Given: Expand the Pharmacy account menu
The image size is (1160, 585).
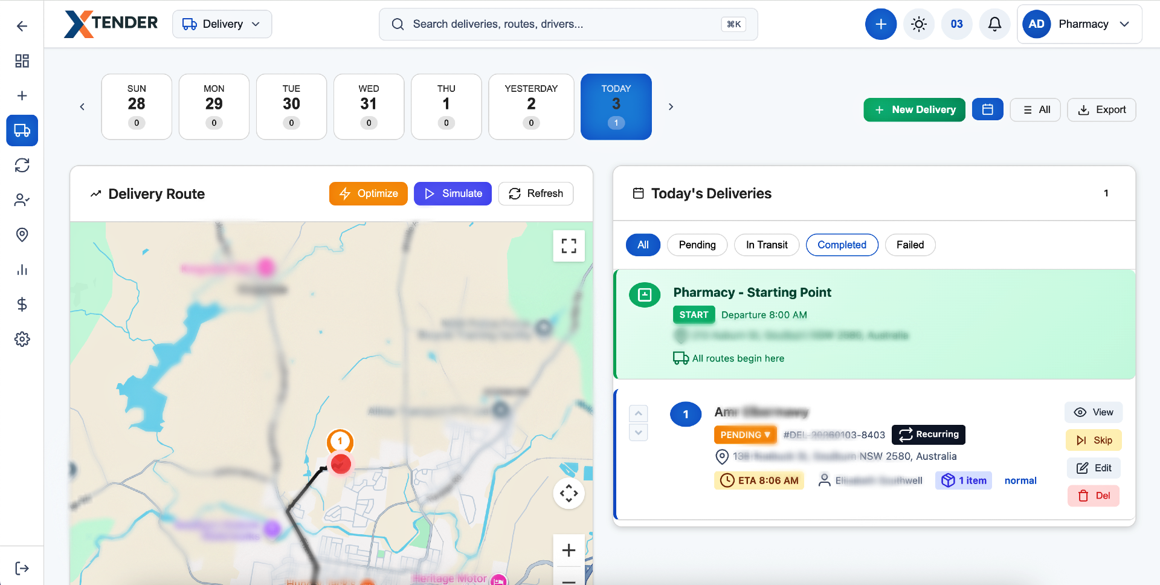Looking at the screenshot, I should click(x=1080, y=24).
